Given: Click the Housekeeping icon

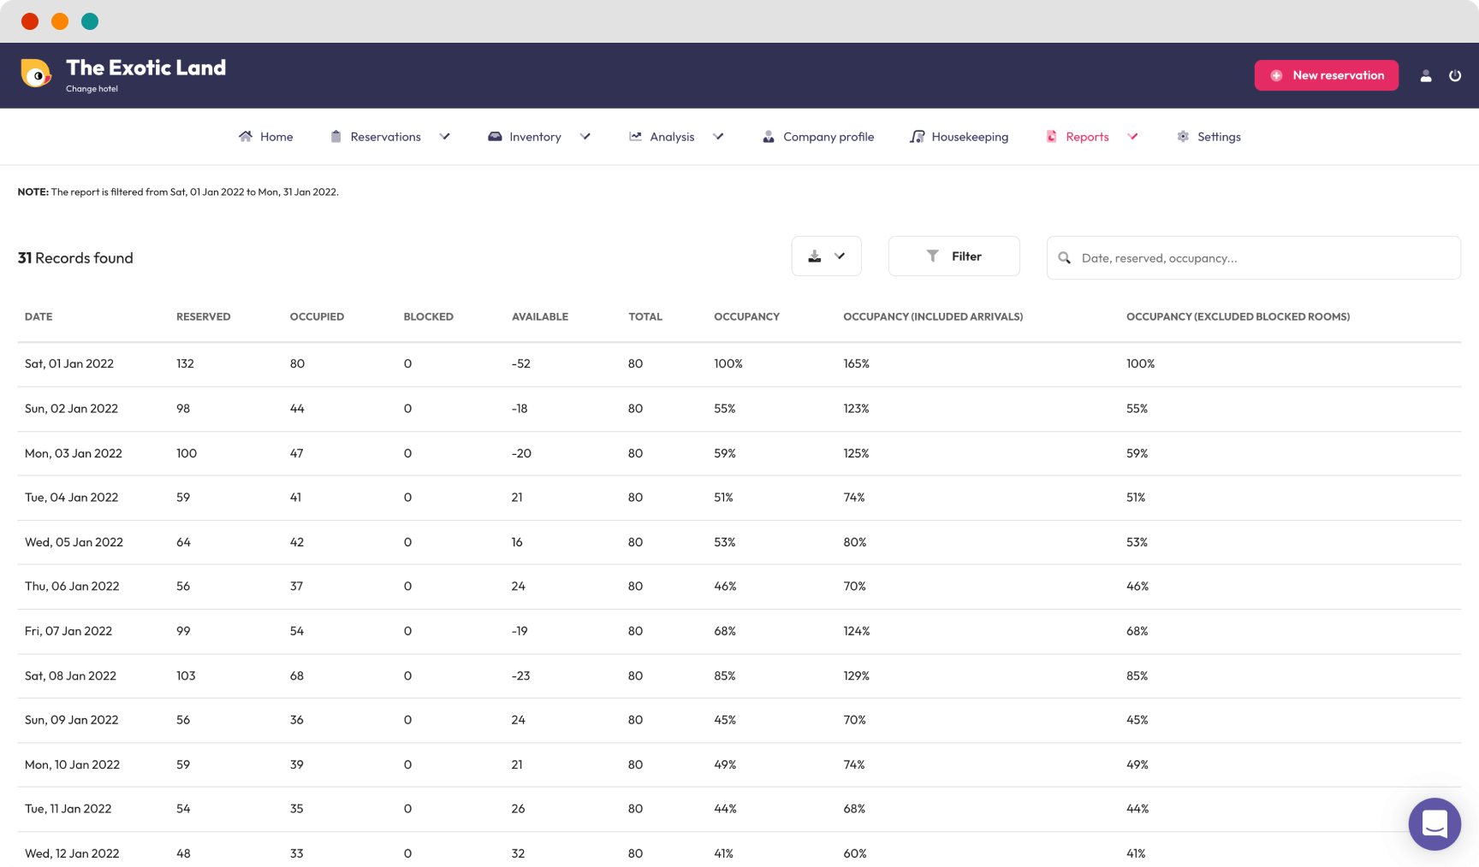Looking at the screenshot, I should click(917, 137).
